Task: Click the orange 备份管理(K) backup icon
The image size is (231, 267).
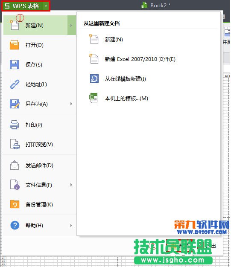Action: (x=15, y=204)
